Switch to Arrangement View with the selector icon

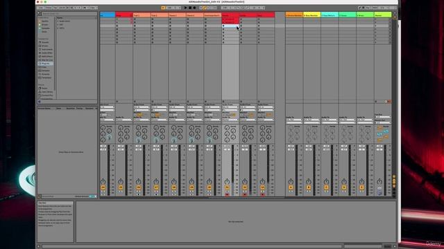pyautogui.click(x=395, y=13)
